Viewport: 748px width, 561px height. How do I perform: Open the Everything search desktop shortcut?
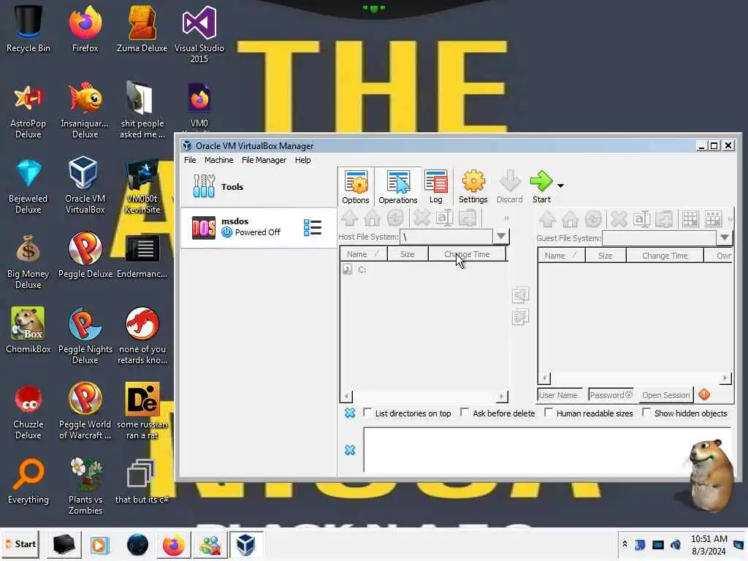pyautogui.click(x=28, y=481)
